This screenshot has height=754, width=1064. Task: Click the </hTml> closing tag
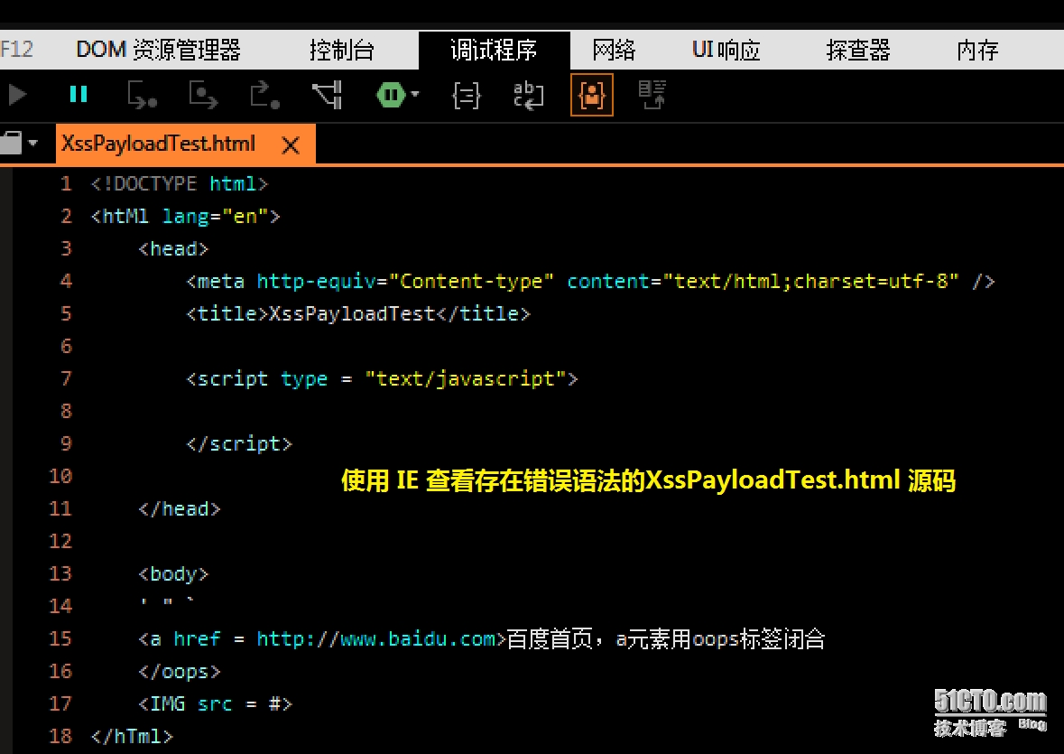click(x=133, y=736)
